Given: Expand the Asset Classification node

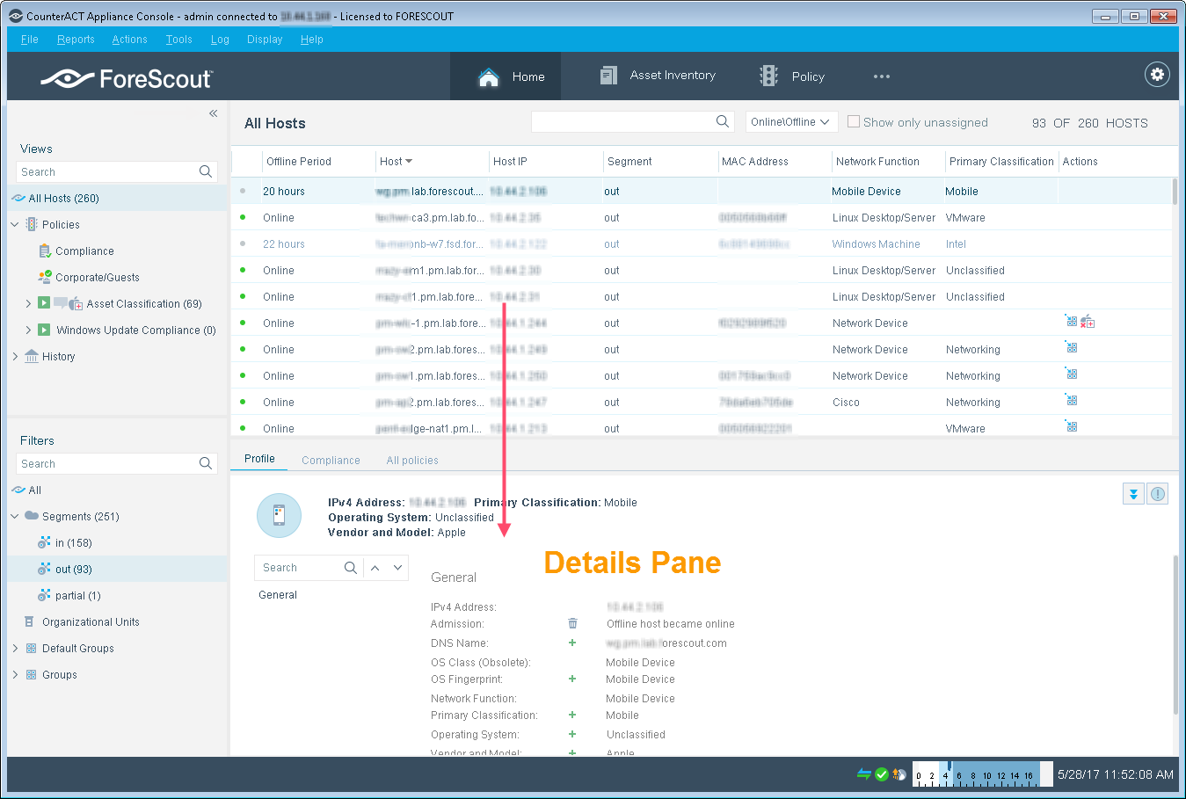Looking at the screenshot, I should [28, 303].
